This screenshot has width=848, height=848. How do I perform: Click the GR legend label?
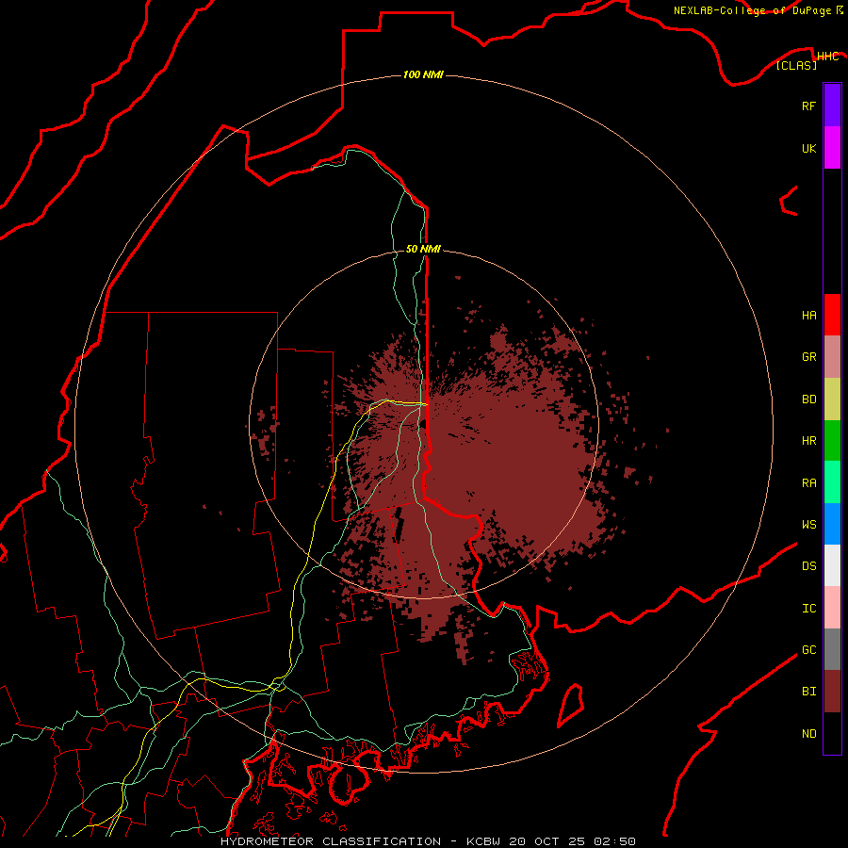point(808,357)
